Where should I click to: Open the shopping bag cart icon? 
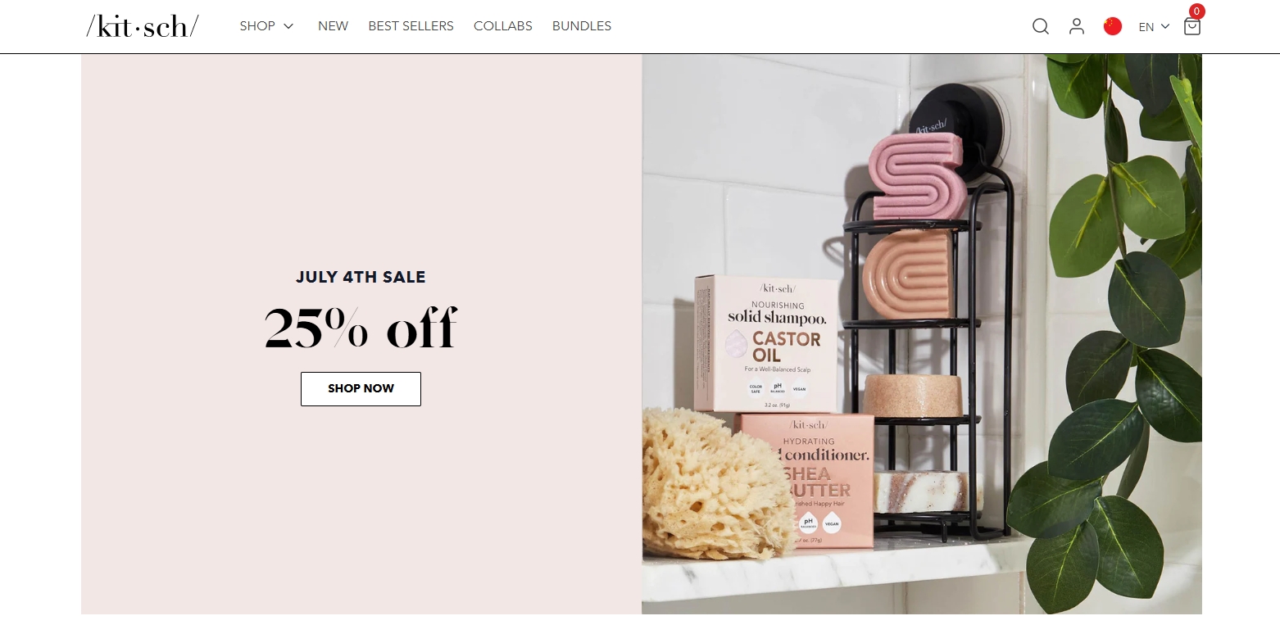tap(1192, 26)
